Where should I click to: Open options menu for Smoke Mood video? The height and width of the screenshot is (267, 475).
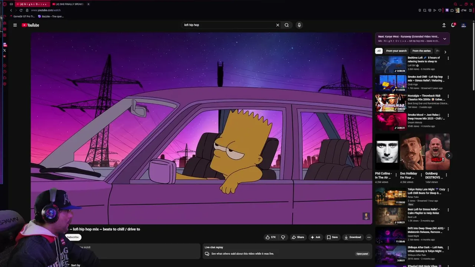[x=448, y=116]
